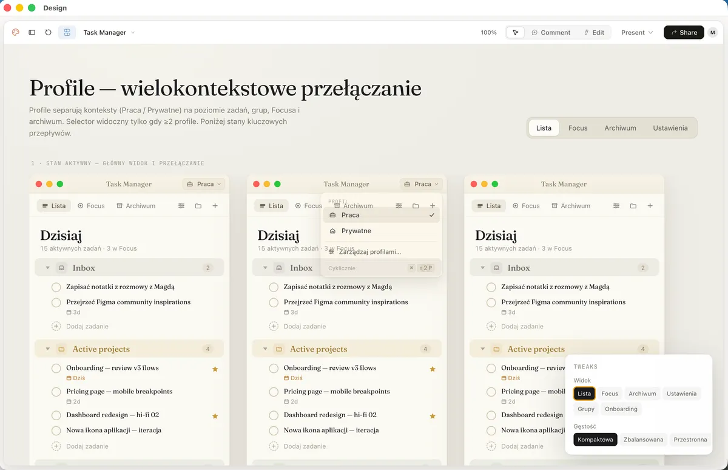Check off Onboarding review task in first mockup
Screen dimensions: 728x470
[x=56, y=368]
